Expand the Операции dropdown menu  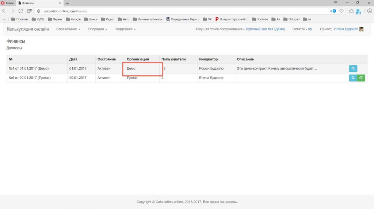click(97, 29)
